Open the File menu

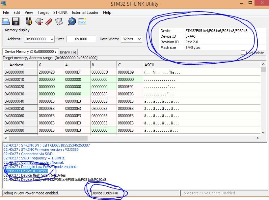tap(6, 13)
